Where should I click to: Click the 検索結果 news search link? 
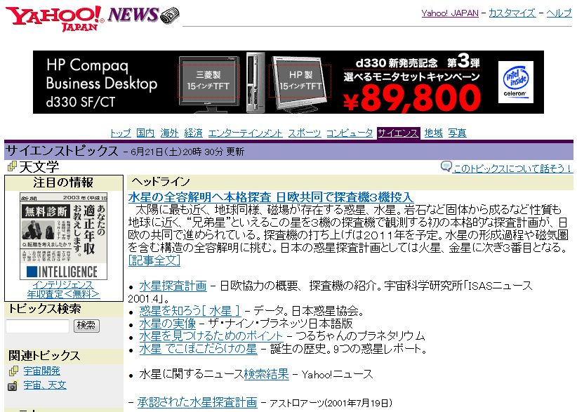pos(266,375)
